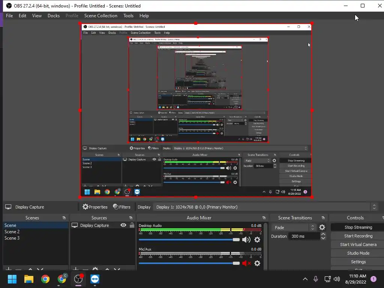
Task: Open Filters for Display Capture
Action: (x=121, y=207)
